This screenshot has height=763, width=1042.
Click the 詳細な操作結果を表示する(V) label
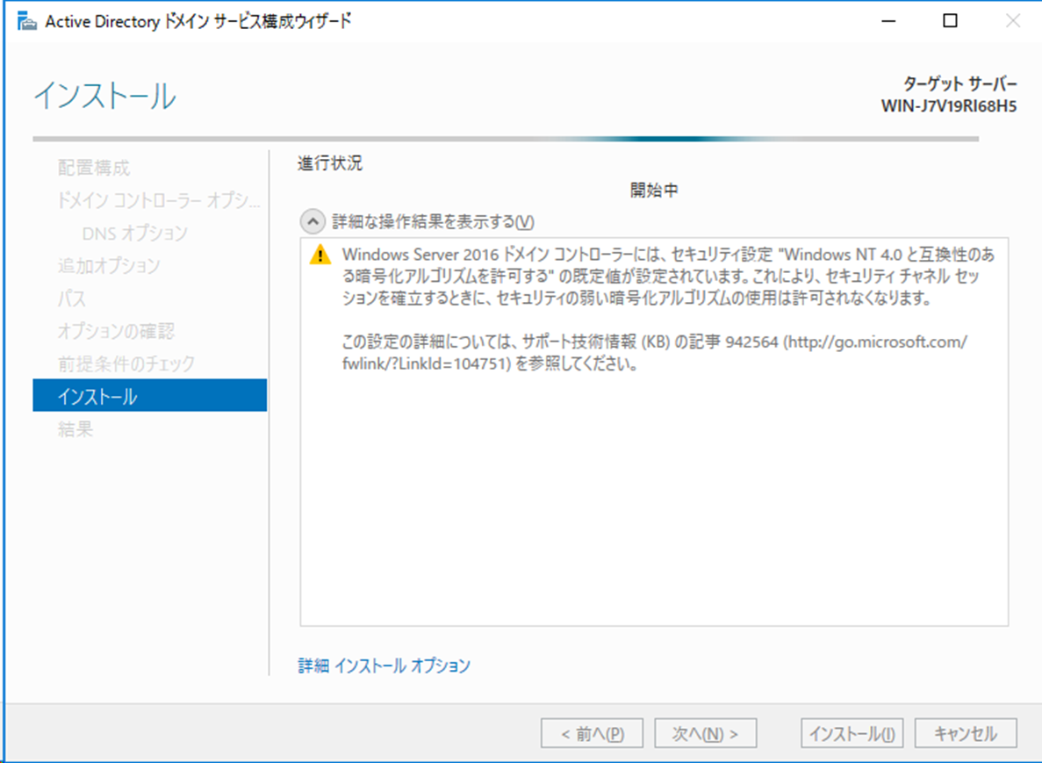coord(434,221)
